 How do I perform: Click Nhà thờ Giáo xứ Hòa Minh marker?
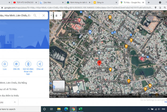coord(137,14)
